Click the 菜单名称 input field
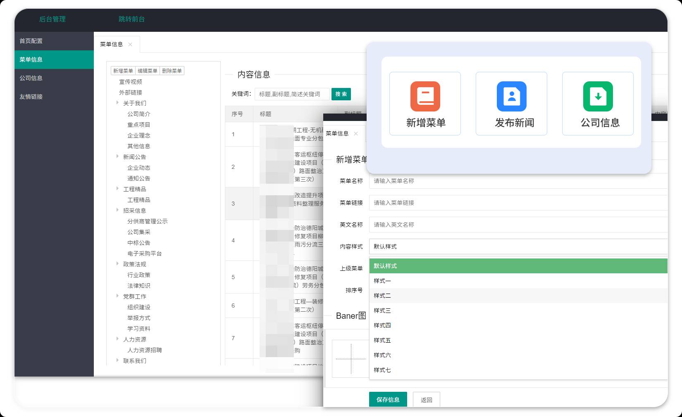682x417 pixels. click(518, 181)
